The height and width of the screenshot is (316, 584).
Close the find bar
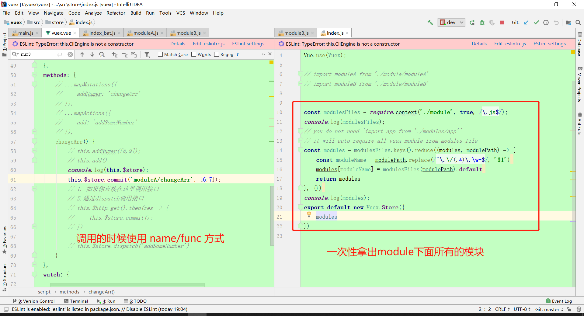[x=270, y=54]
